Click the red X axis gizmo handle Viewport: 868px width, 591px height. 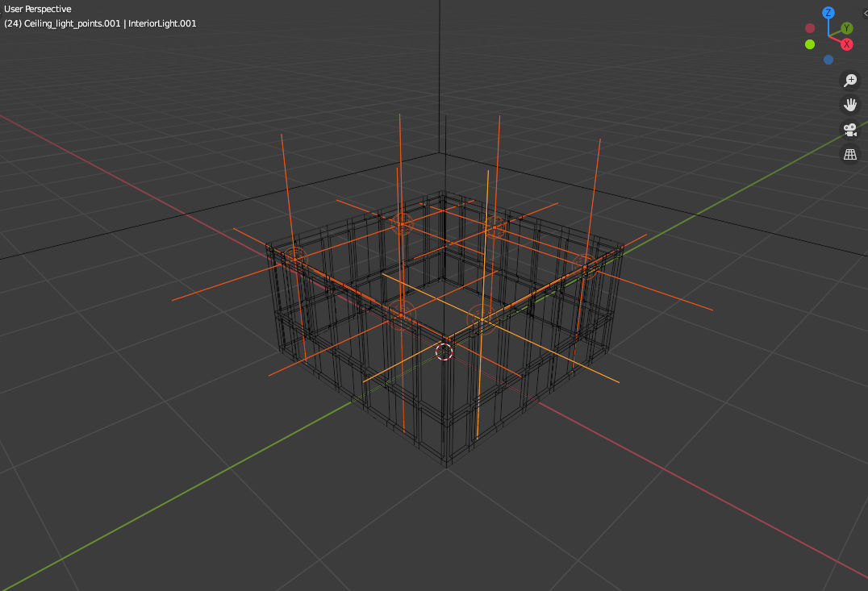point(846,44)
